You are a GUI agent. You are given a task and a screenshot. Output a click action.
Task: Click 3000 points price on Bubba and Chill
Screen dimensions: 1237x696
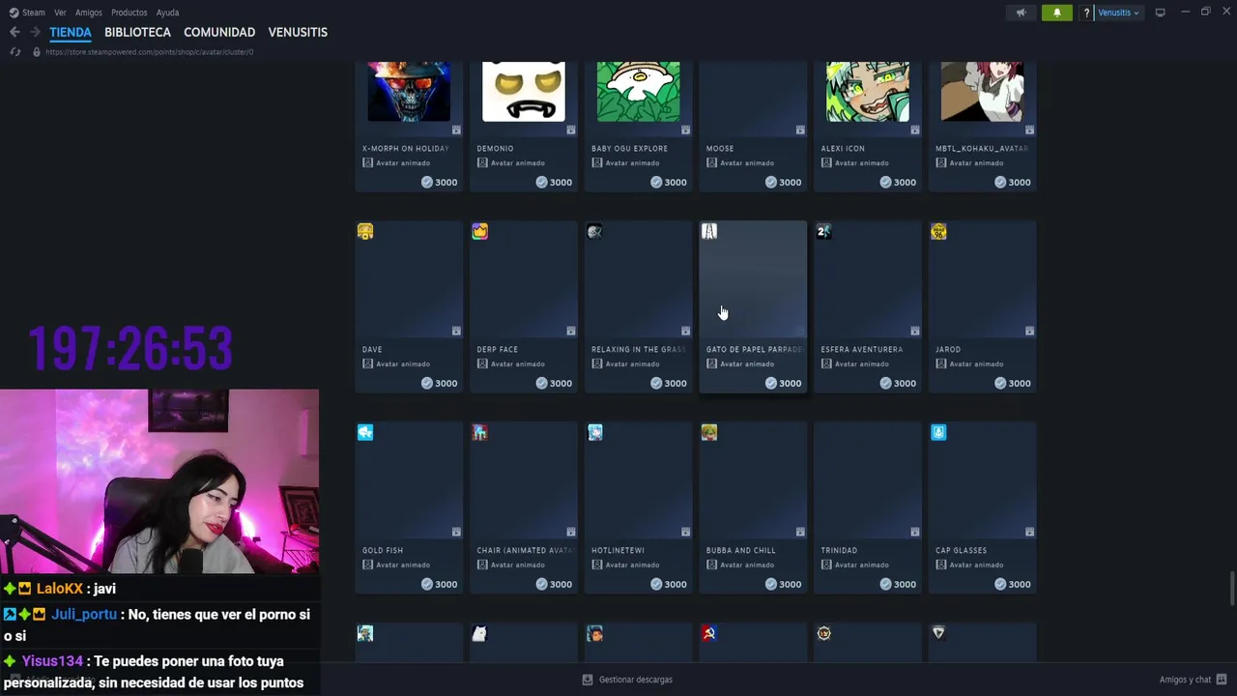pos(784,584)
